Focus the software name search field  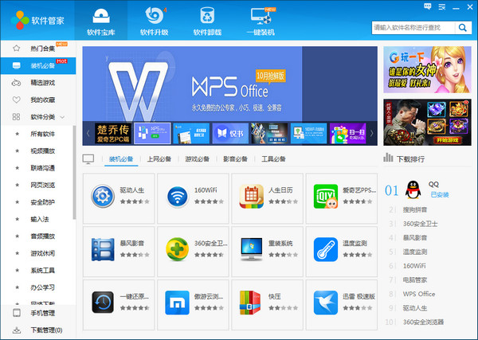413,28
